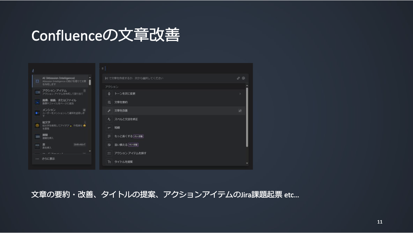Image resolution: width=413 pixels, height=233 pixels.
Task: Click the ベータ版 badge beside 言い換える
Action: coord(133,145)
